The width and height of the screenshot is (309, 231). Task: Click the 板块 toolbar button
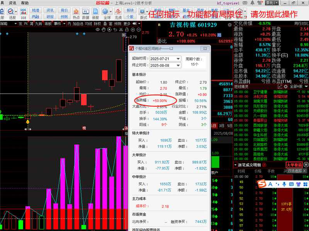pyautogui.click(x=130, y=10)
